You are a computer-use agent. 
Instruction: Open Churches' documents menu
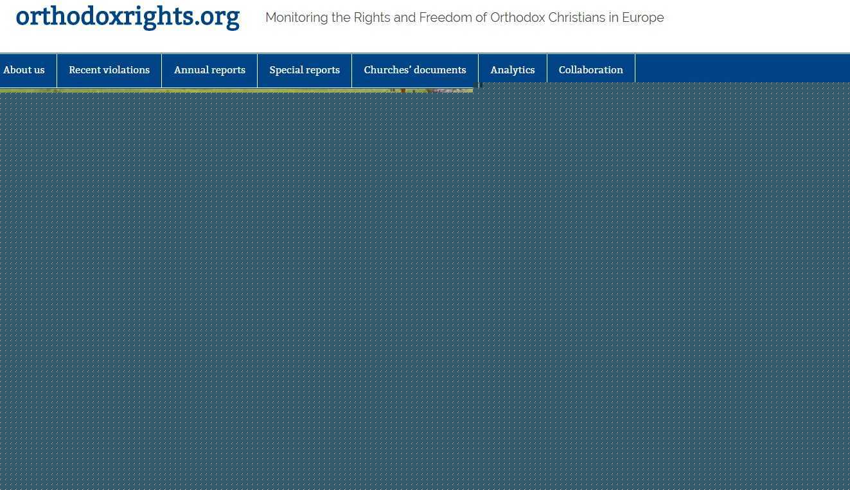pos(415,69)
